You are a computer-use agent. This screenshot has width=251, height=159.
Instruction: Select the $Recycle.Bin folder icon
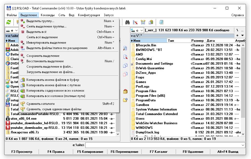[x=133, y=45]
